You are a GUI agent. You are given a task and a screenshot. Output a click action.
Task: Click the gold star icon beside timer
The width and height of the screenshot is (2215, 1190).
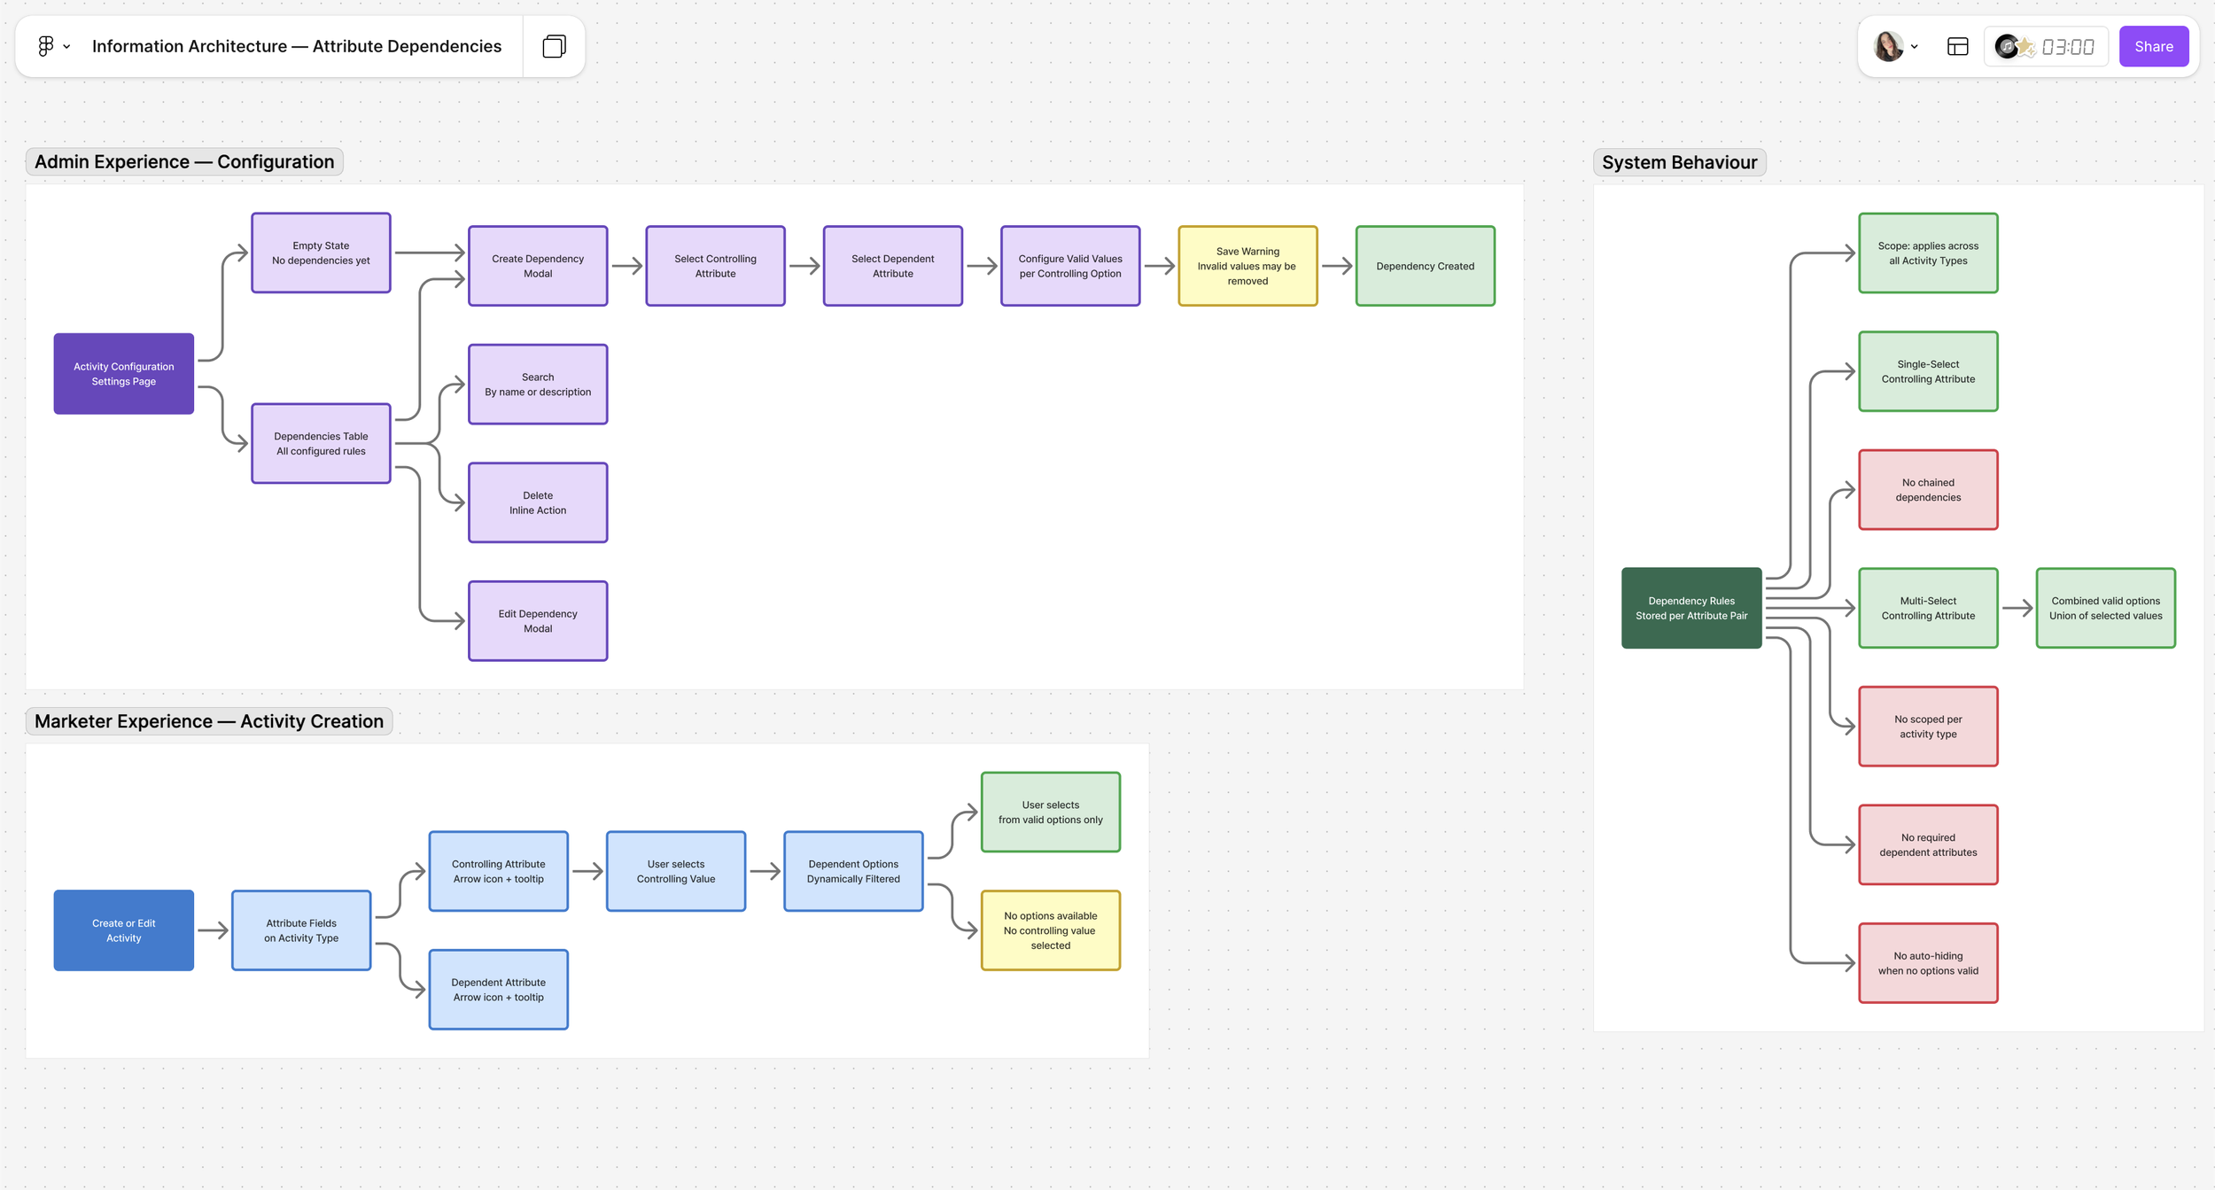tap(2026, 48)
